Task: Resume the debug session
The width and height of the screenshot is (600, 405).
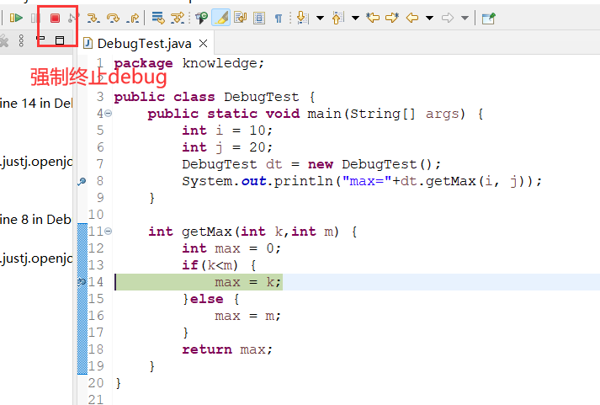Action: [16, 18]
